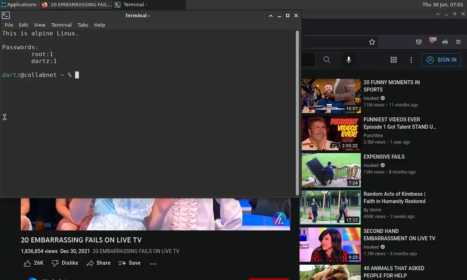Open the File menu in Terminal
467x280 pixels.
[x=9, y=25]
